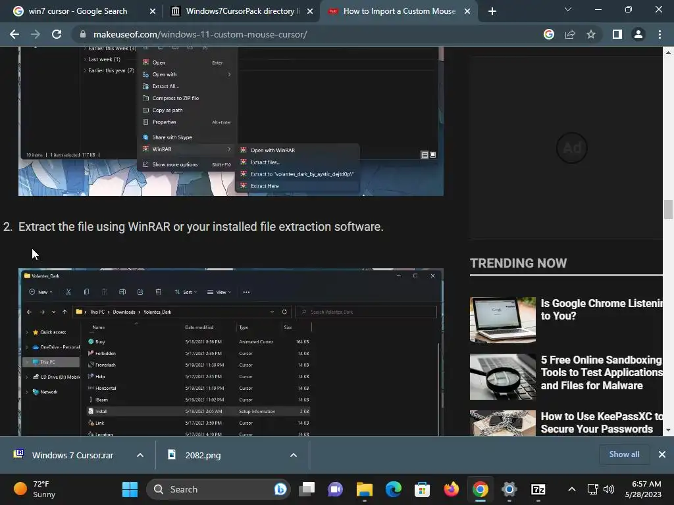Open the Chrome side panel

coord(617,34)
